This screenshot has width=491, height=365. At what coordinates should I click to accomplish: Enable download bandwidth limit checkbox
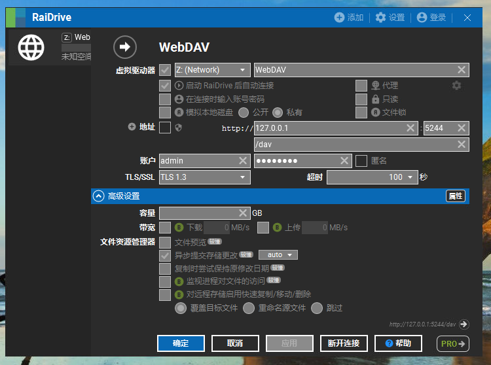pyautogui.click(x=165, y=228)
